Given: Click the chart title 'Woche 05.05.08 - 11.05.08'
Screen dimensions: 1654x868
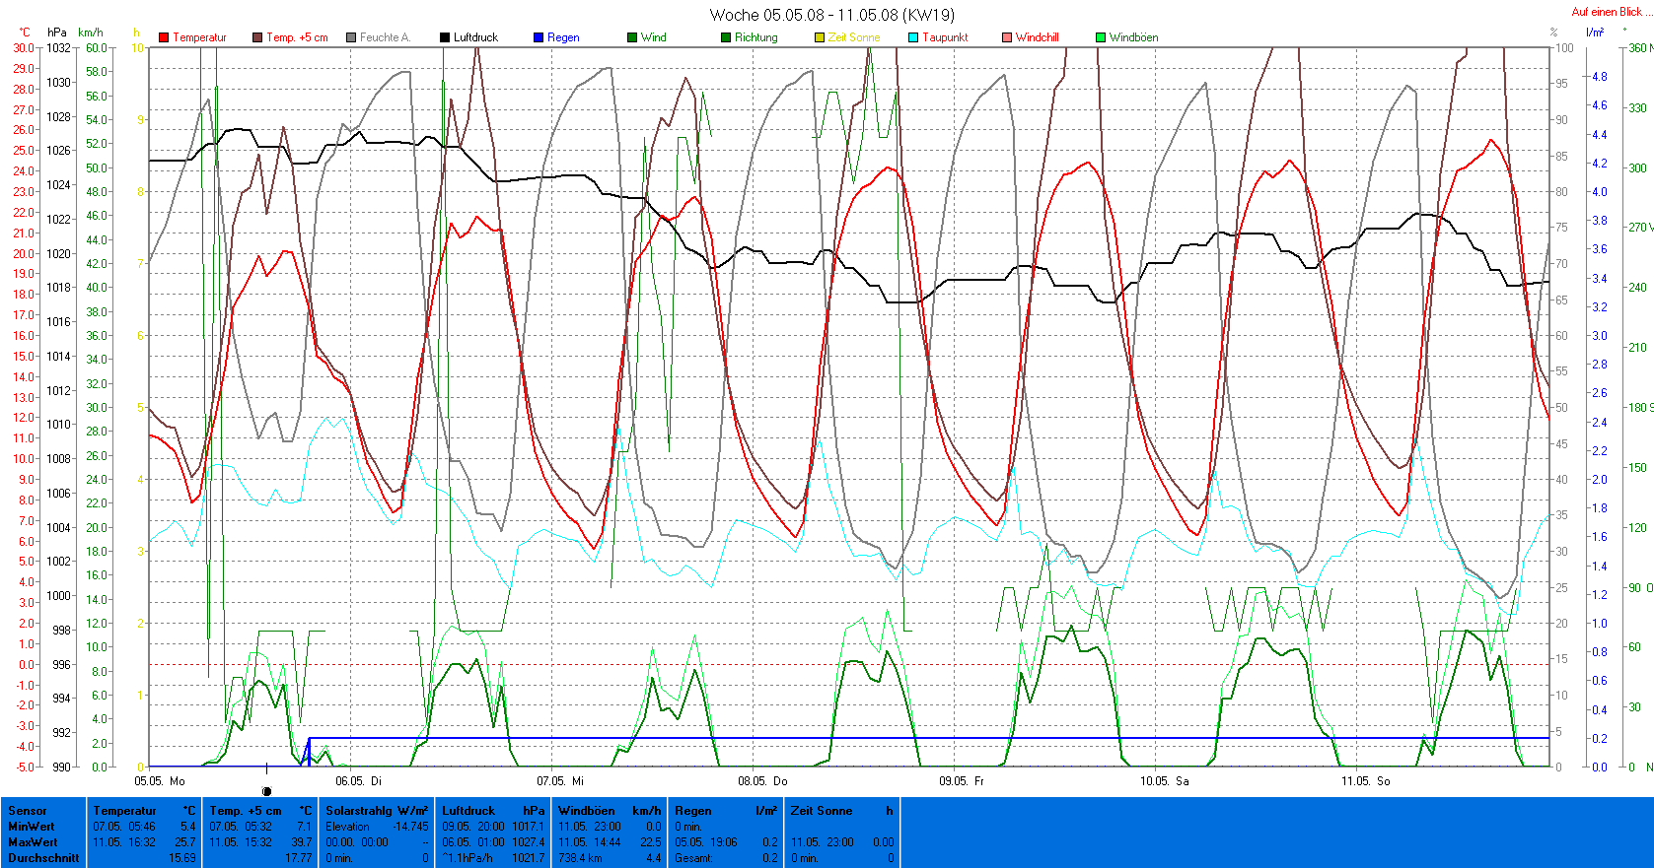Looking at the screenshot, I should (831, 15).
